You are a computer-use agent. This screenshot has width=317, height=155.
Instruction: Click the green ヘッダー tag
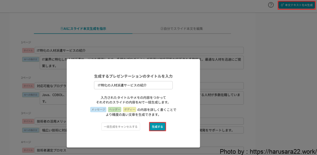coord(115,109)
